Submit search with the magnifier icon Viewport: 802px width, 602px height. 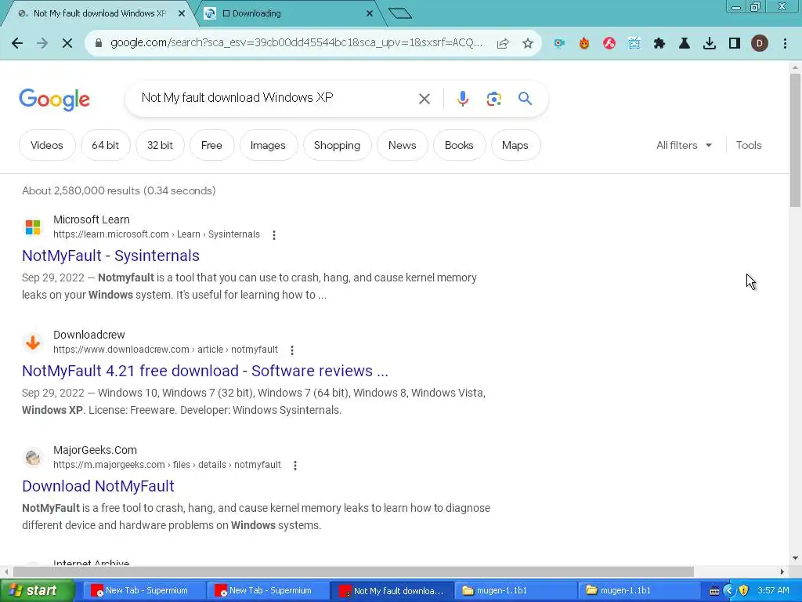[526, 98]
